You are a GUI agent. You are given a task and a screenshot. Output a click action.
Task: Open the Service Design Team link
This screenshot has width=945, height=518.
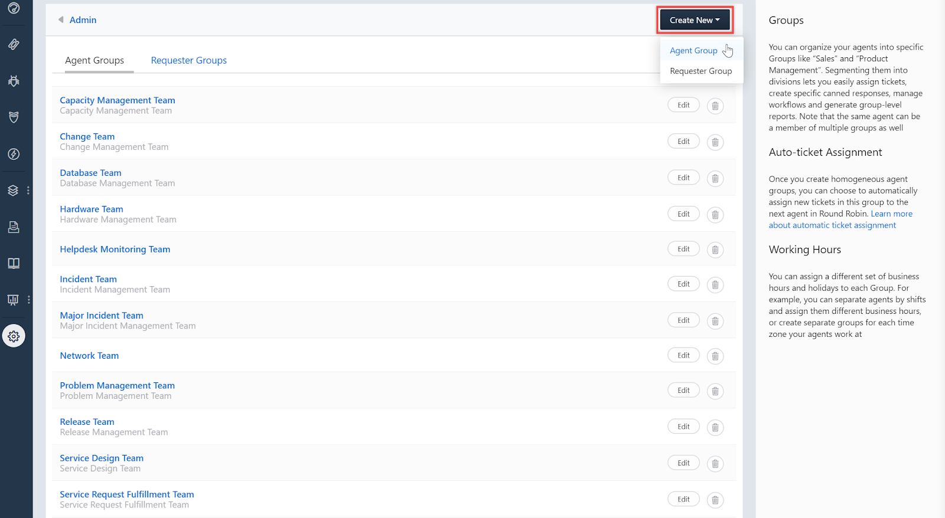102,458
